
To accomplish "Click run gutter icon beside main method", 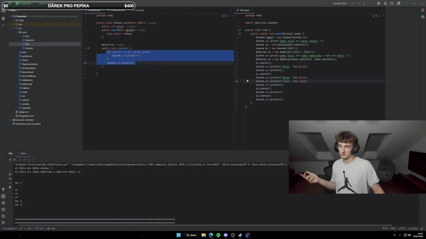I will (240, 34).
